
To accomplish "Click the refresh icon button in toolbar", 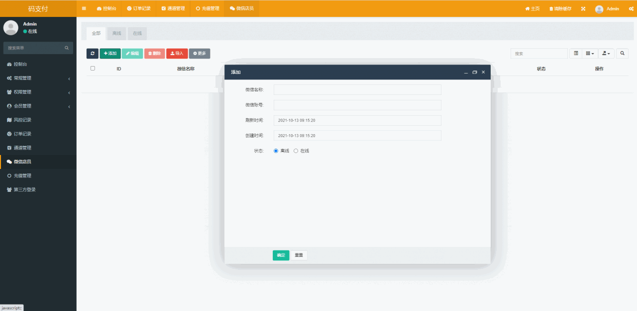I will (x=93, y=54).
